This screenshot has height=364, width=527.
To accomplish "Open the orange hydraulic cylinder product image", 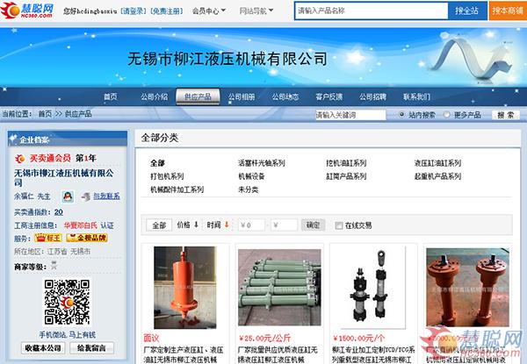I will 185,288.
